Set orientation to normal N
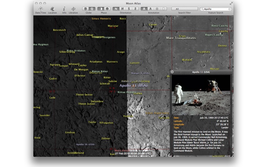 pos(116,9)
